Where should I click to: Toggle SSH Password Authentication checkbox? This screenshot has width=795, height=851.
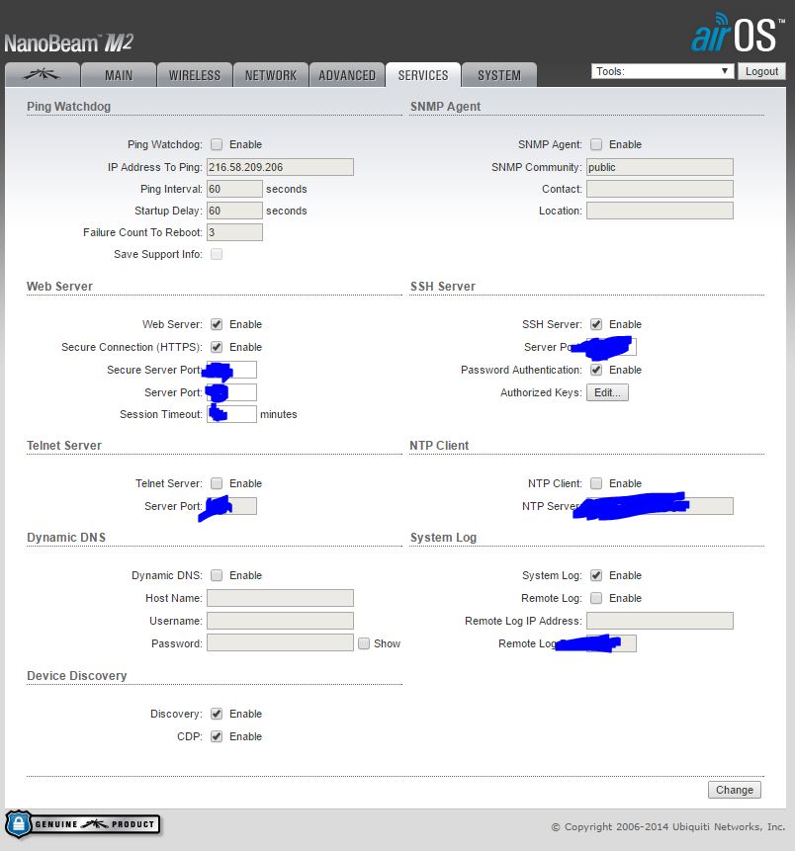[596, 370]
